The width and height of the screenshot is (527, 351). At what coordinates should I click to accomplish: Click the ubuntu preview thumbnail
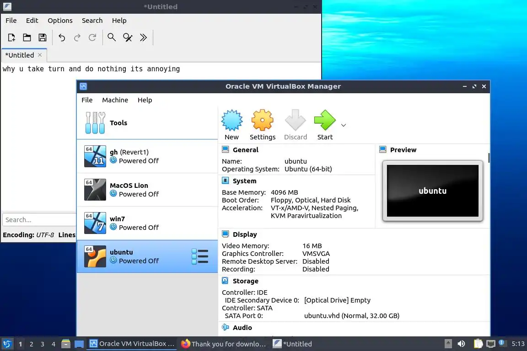coord(433,191)
